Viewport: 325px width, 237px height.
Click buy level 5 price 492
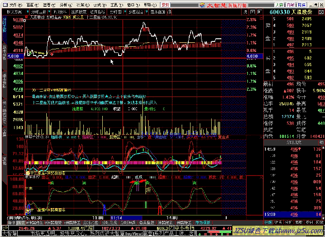tap(290, 78)
